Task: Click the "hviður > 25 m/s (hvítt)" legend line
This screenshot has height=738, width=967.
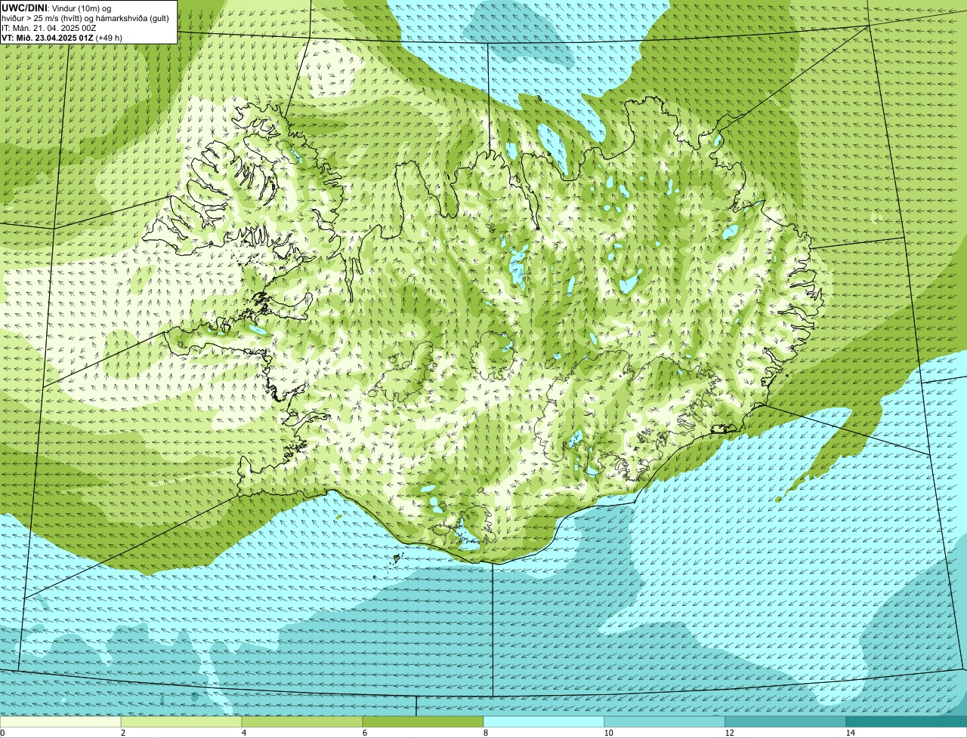Action: pos(85,17)
